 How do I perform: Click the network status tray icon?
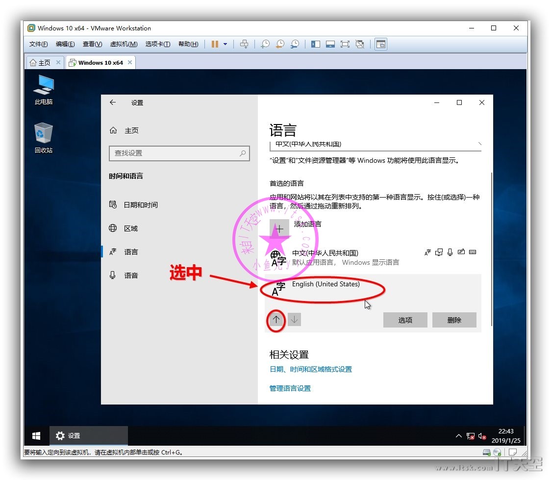[x=470, y=436]
